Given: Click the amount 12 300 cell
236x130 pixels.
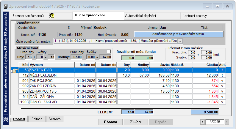Looking at the screenshot, I should [x=205, y=75].
